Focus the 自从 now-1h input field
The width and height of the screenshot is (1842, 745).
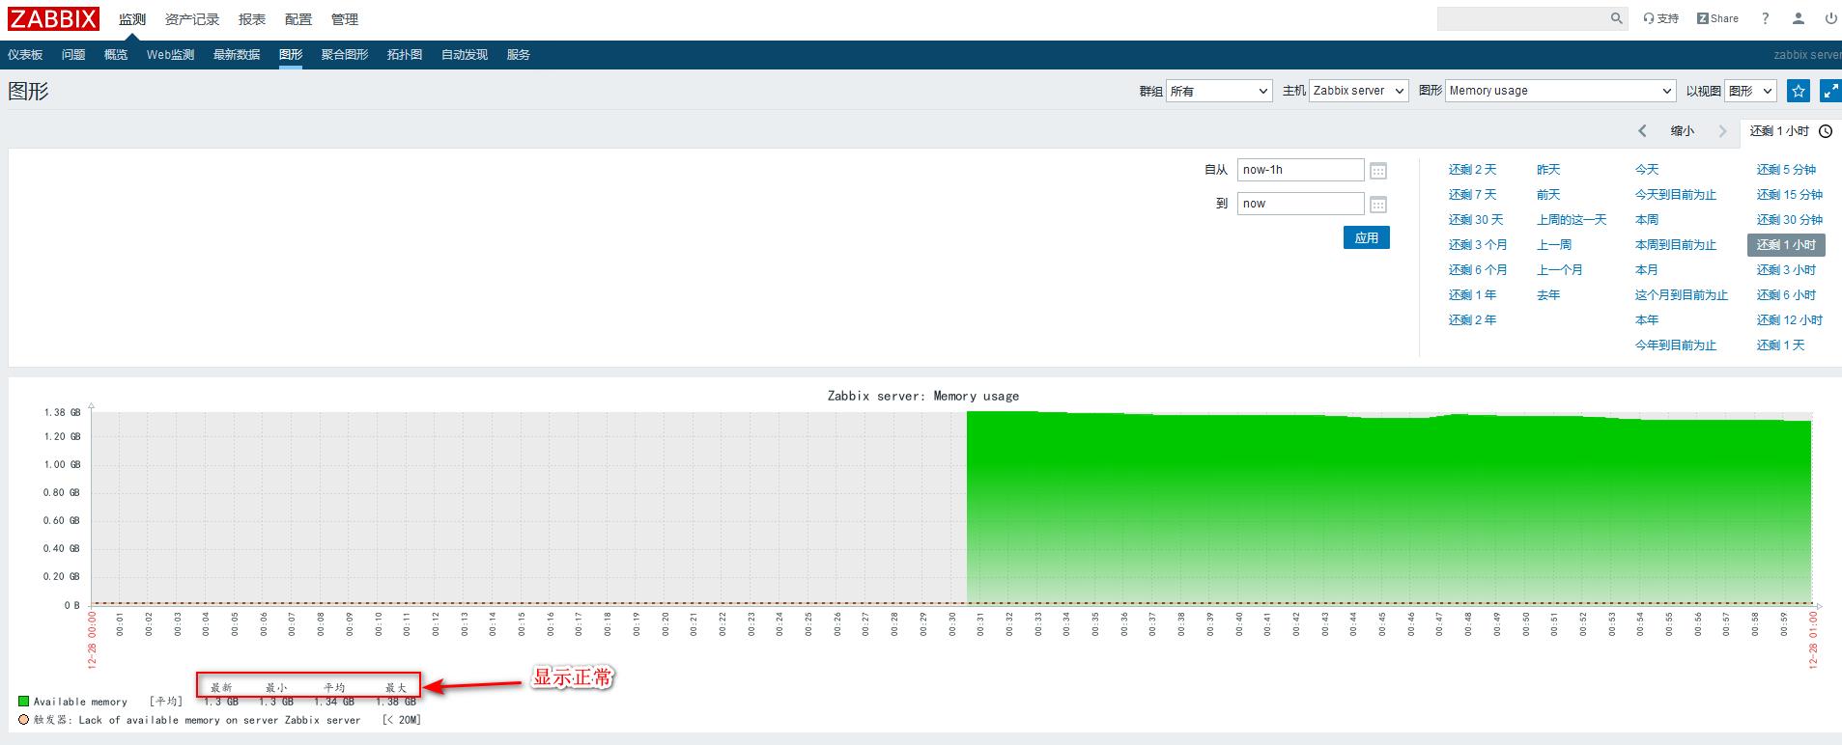[x=1301, y=170]
